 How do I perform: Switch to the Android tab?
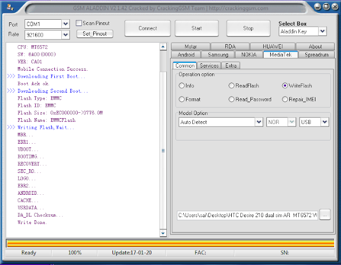[186, 54]
